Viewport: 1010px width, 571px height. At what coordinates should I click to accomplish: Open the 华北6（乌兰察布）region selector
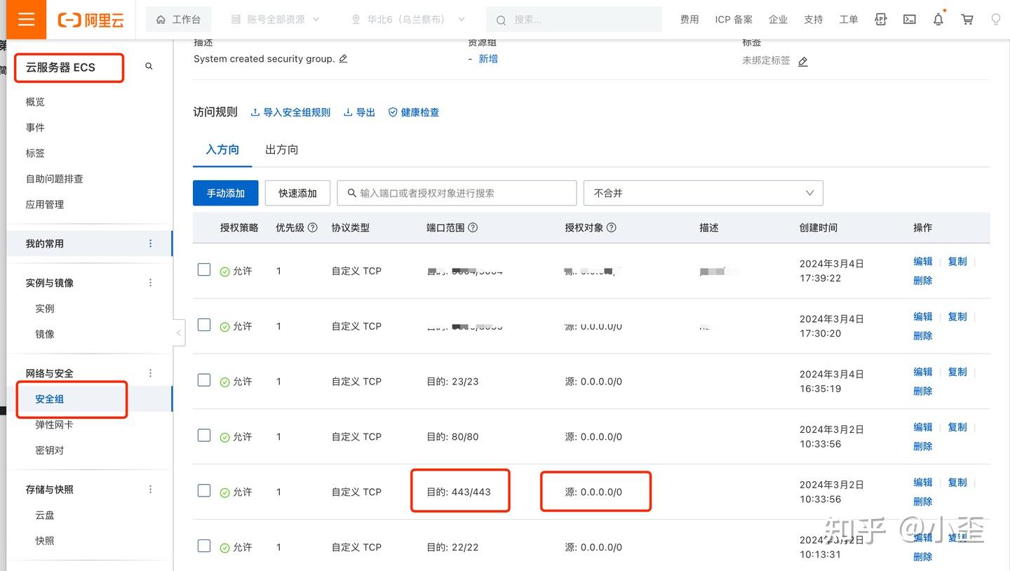(408, 20)
